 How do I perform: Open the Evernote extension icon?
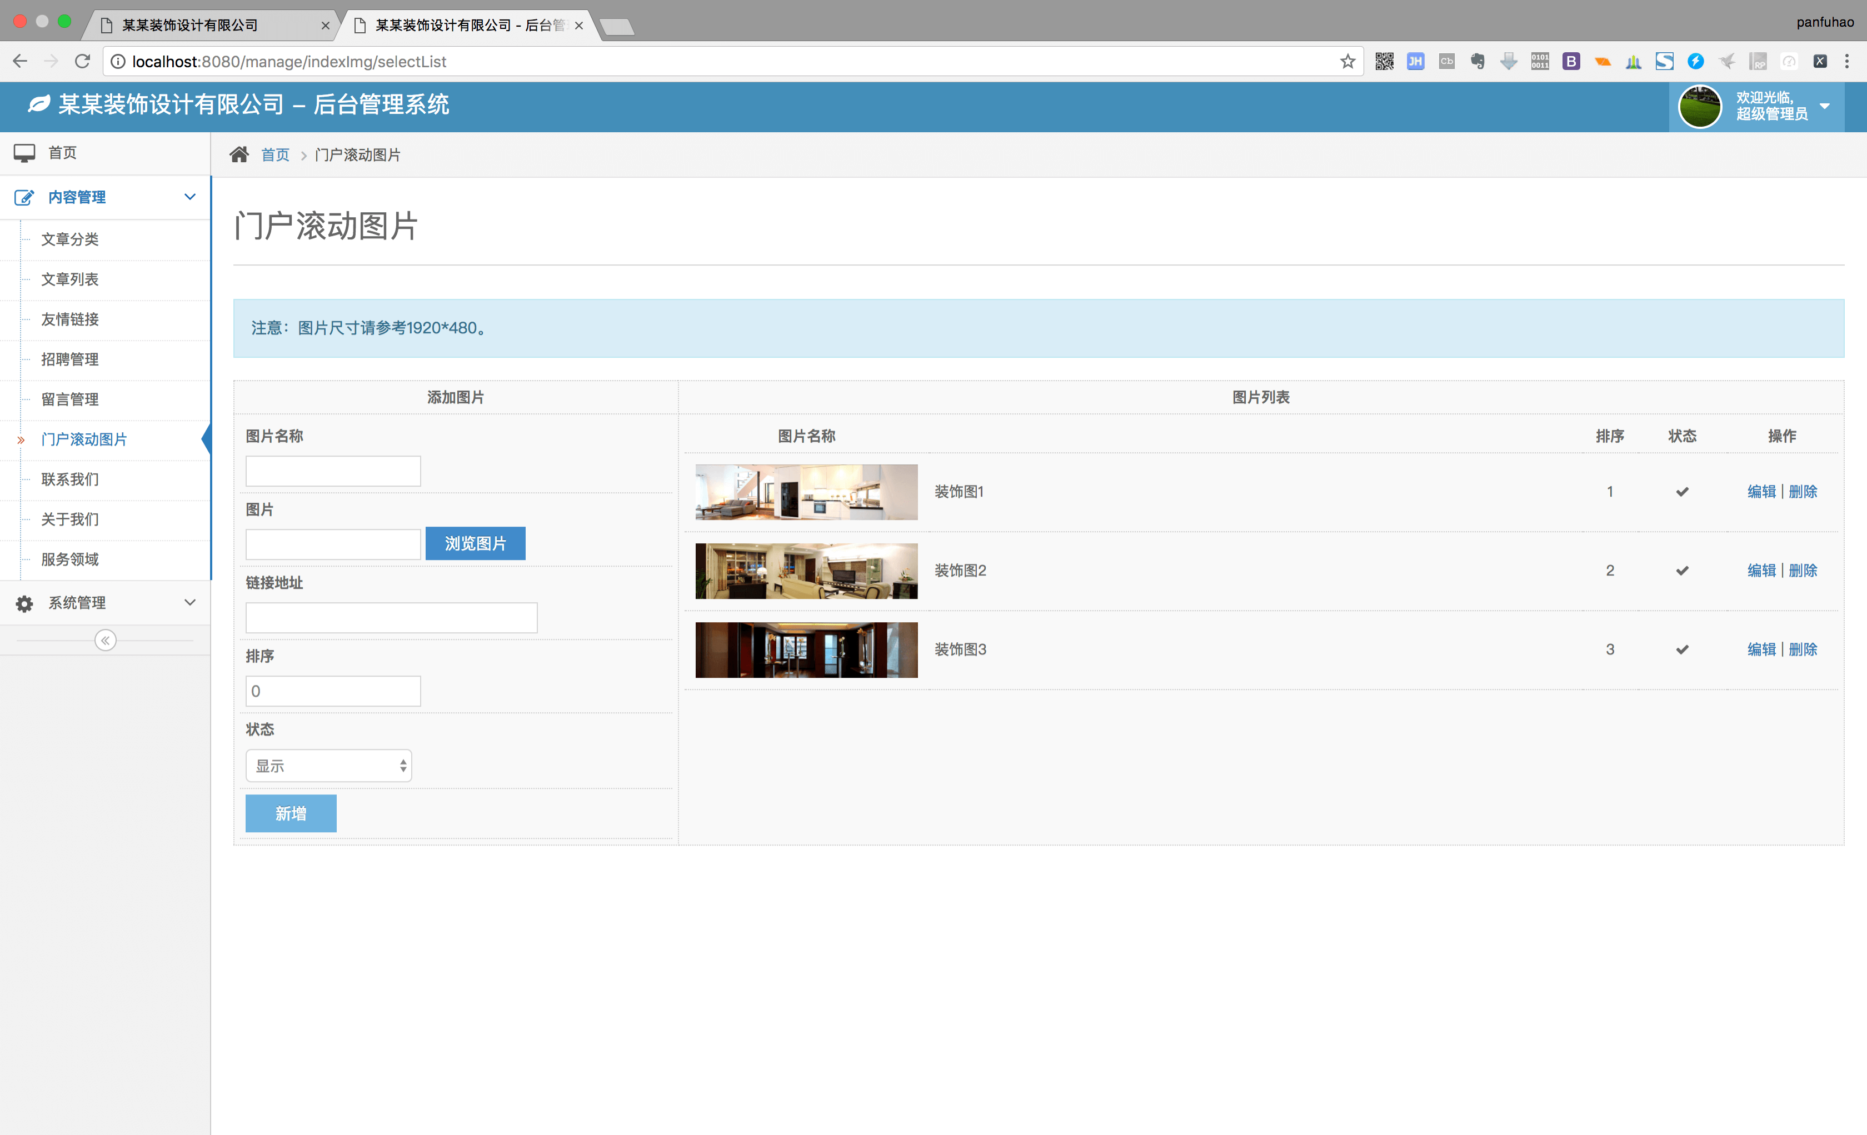[1477, 61]
